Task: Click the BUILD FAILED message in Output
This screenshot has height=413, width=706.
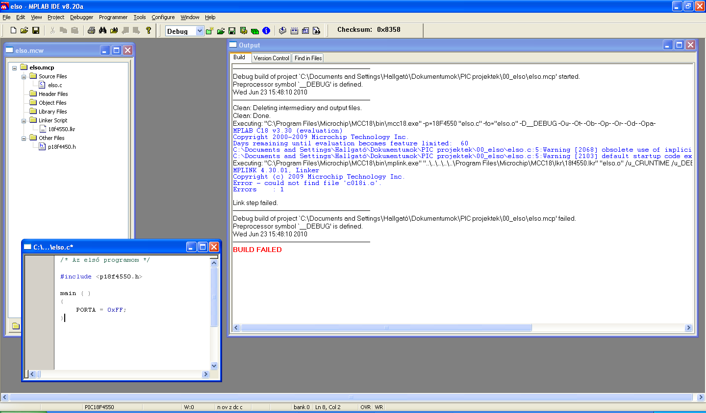Action: 257,250
